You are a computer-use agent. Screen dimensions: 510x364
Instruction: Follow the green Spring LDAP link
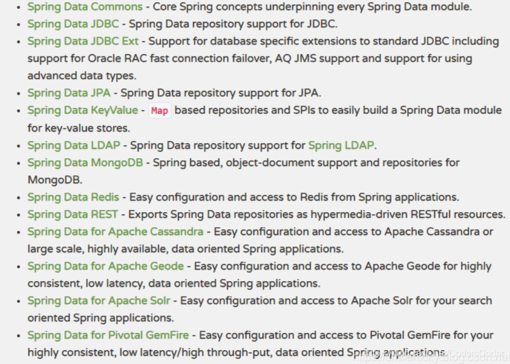tap(341, 145)
